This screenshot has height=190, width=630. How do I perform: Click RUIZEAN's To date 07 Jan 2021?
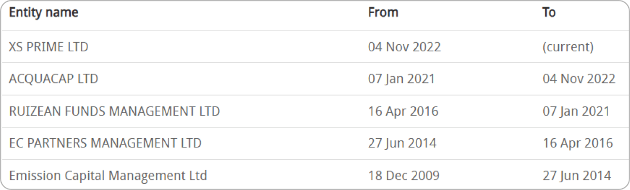click(576, 111)
